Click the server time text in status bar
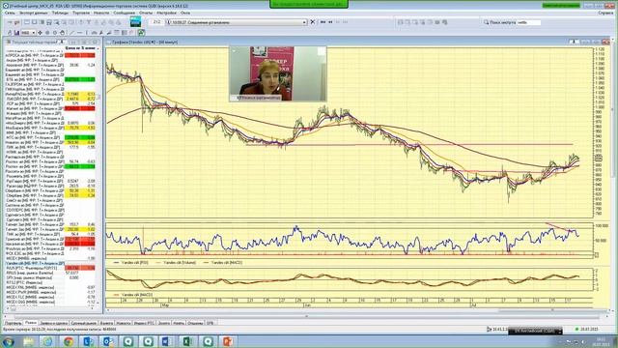The width and height of the screenshot is (618, 348). tap(60, 329)
